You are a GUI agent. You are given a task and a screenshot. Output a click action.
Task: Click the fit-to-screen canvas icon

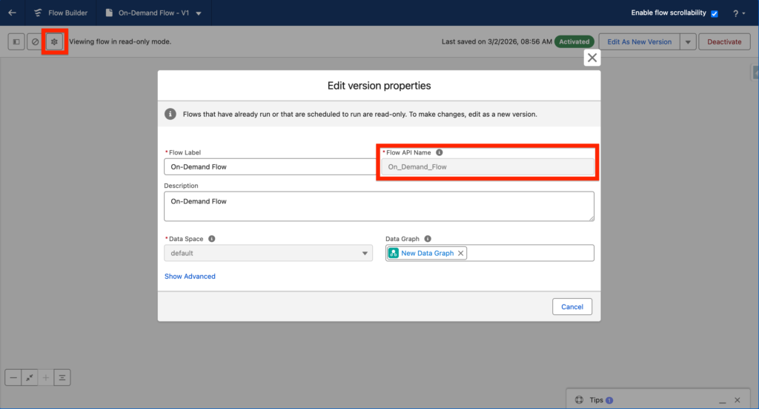pos(30,378)
